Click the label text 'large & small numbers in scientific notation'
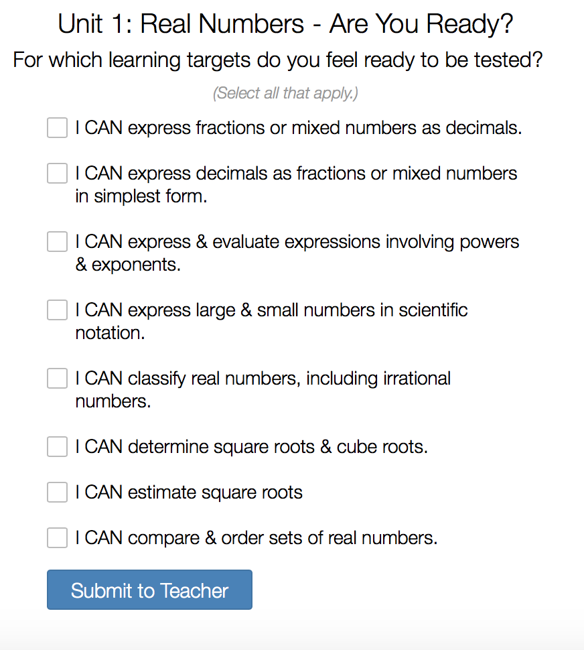The image size is (584, 650). click(271, 310)
